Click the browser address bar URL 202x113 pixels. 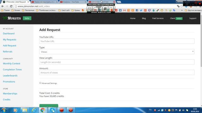(x=34, y=6)
